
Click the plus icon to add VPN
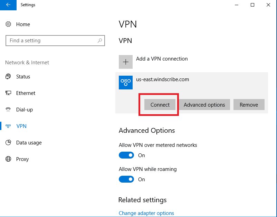[126, 62]
